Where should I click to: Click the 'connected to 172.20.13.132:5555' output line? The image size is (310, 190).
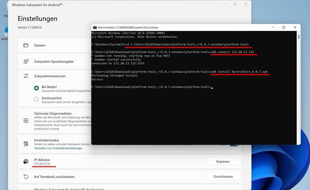click(118, 63)
